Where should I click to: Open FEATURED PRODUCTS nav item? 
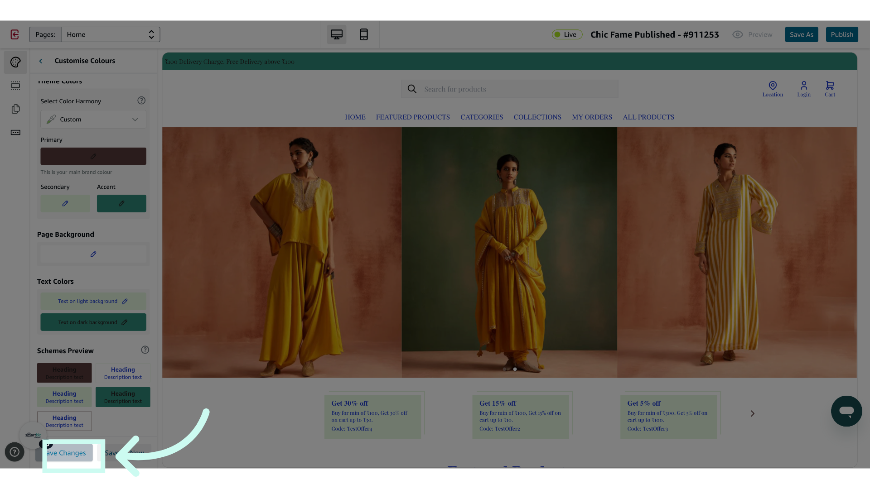(413, 117)
